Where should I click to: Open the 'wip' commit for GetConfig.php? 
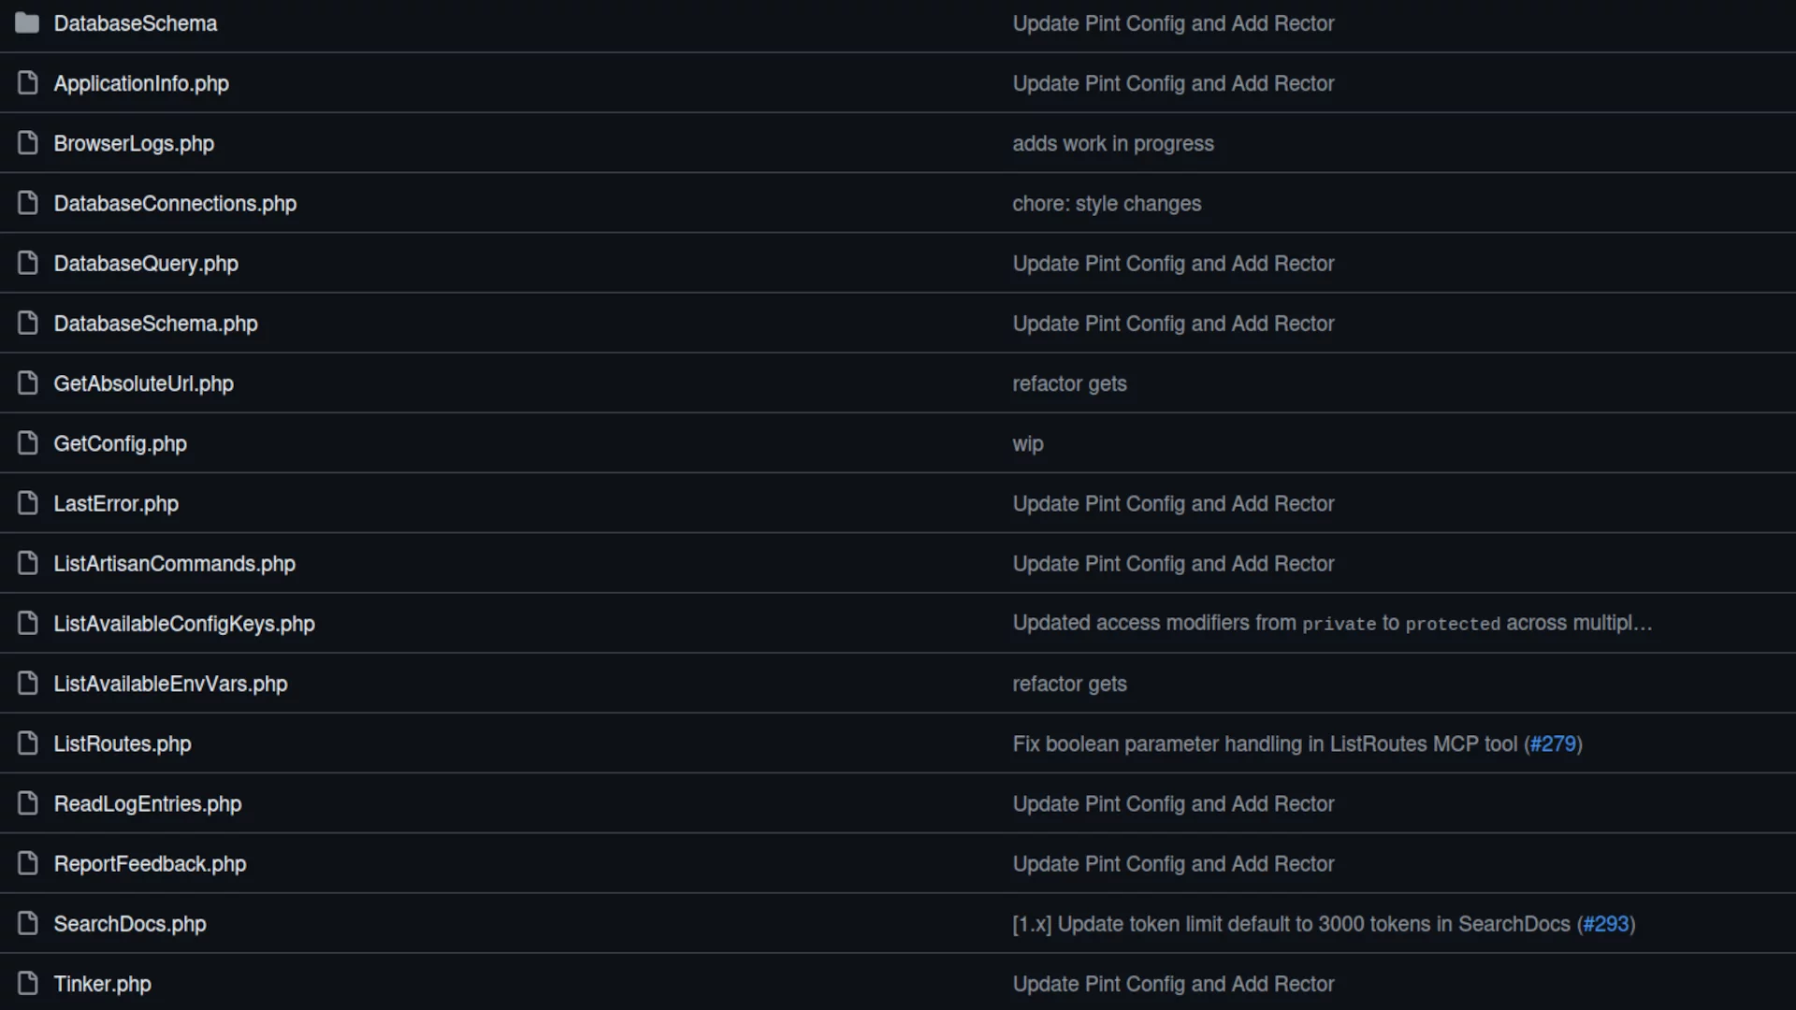(1027, 444)
